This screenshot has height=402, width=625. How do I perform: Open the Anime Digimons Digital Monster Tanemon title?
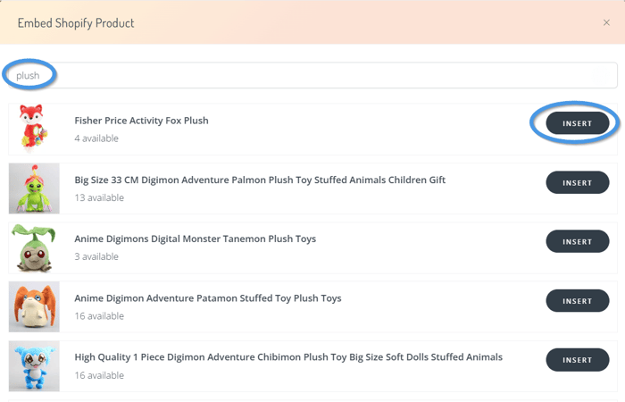[x=195, y=239]
